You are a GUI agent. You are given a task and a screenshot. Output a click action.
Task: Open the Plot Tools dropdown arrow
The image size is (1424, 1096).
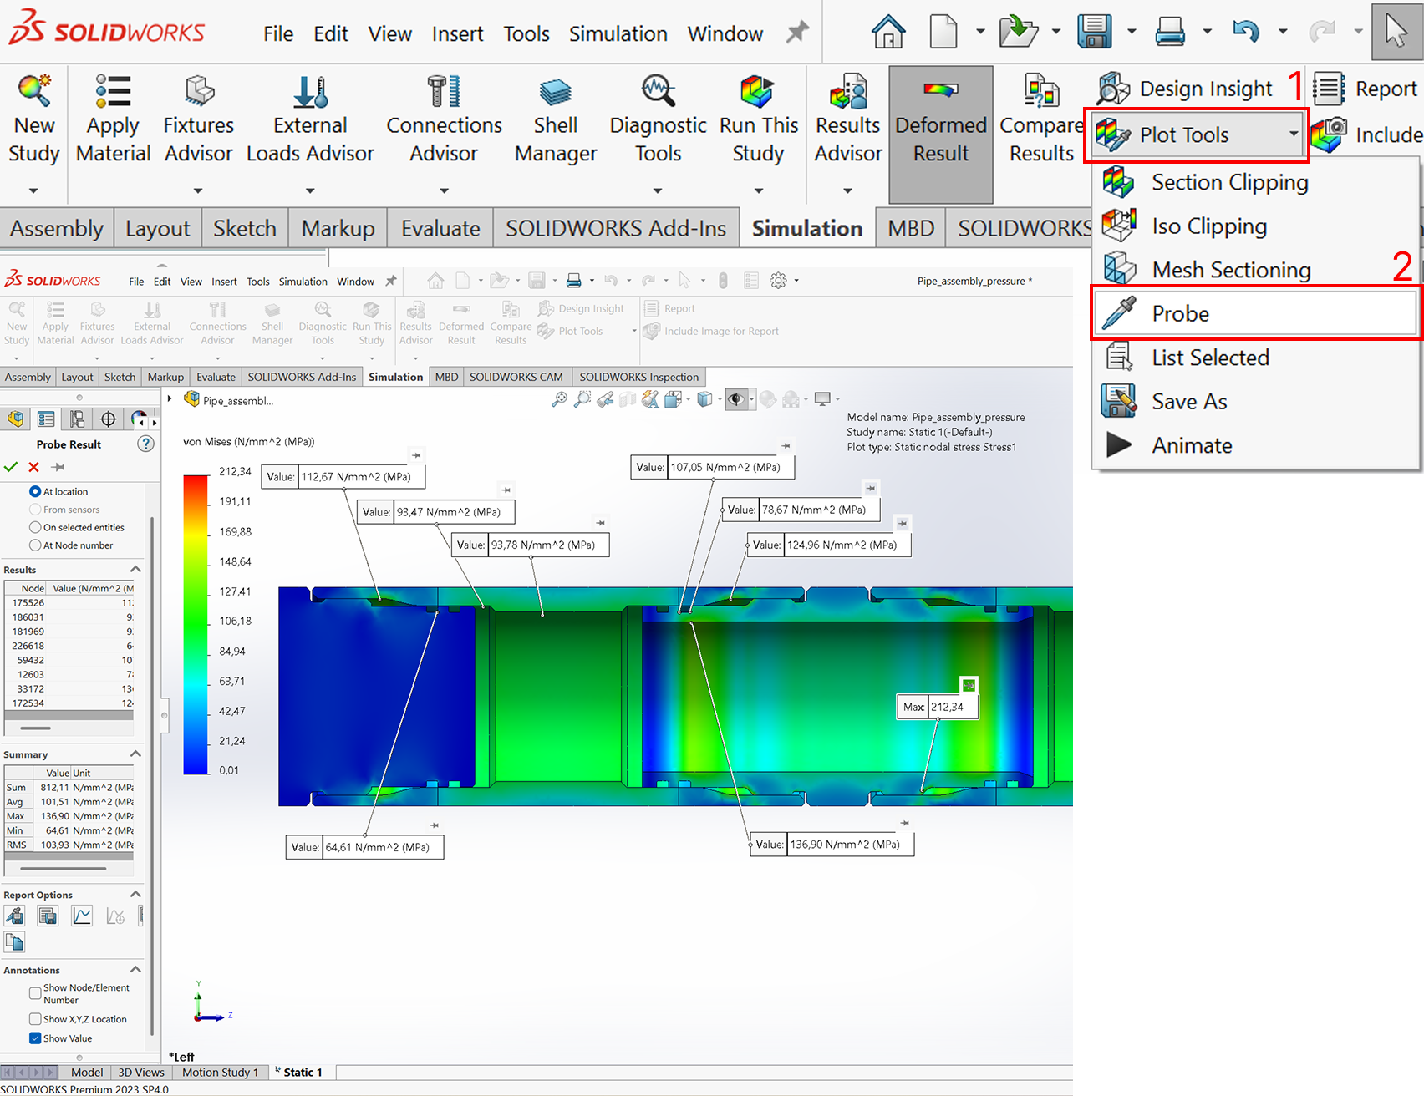click(1294, 134)
